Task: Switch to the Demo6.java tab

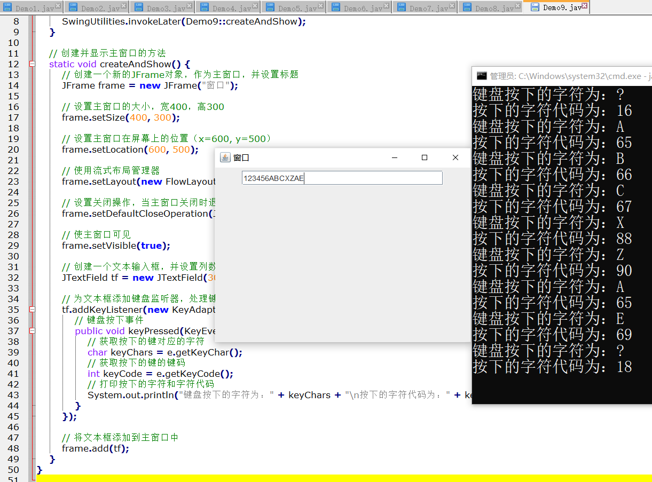Action: click(362, 8)
